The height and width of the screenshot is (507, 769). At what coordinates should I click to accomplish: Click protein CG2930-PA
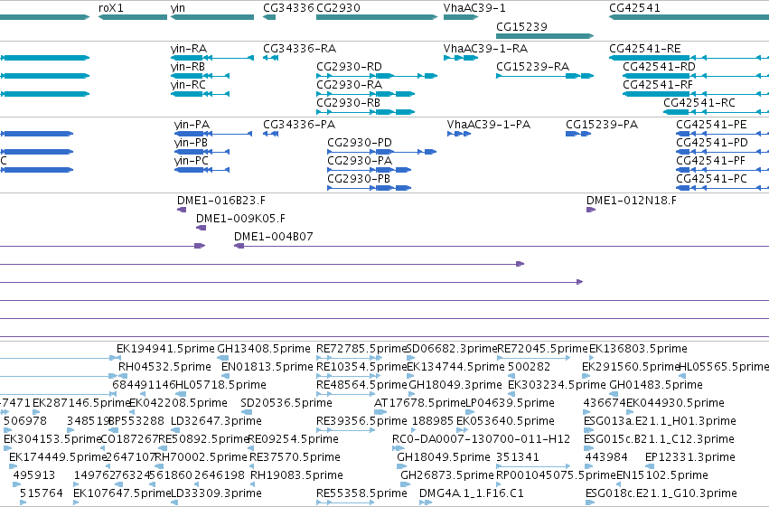coord(360,161)
